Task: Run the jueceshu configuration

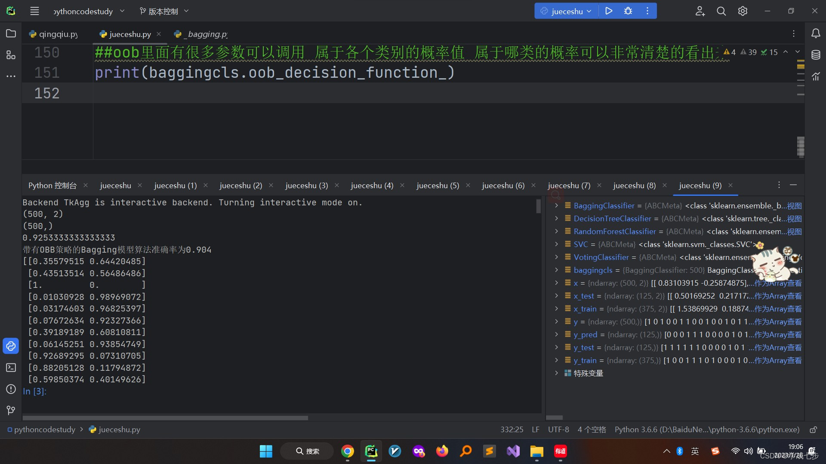Action: click(x=608, y=11)
